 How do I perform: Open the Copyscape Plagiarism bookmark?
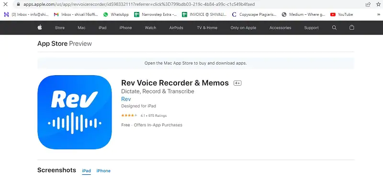click(x=254, y=14)
